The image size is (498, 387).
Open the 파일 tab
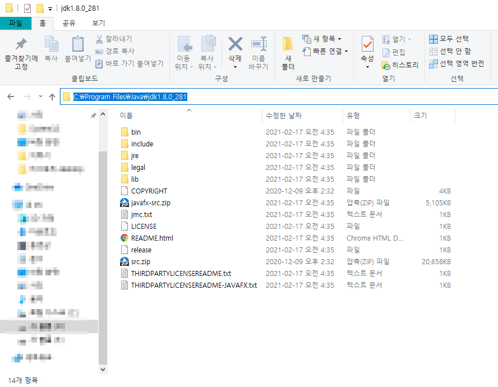coord(16,23)
